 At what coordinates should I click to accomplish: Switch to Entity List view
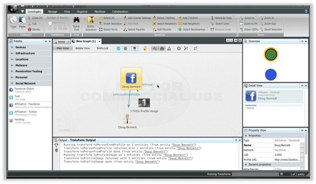point(102,48)
